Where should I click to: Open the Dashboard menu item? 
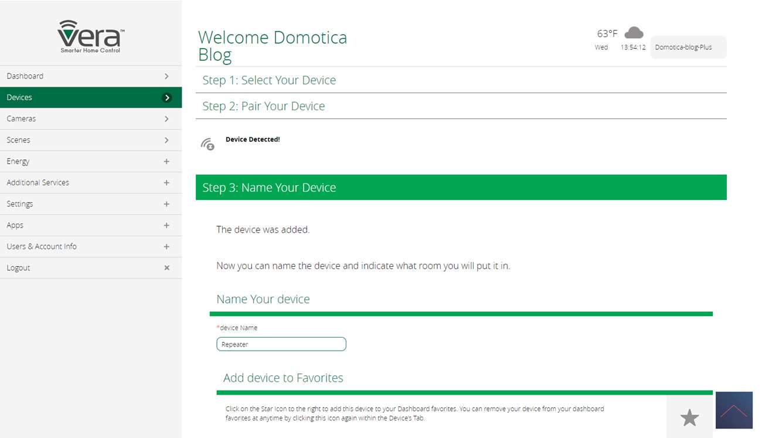click(25, 76)
